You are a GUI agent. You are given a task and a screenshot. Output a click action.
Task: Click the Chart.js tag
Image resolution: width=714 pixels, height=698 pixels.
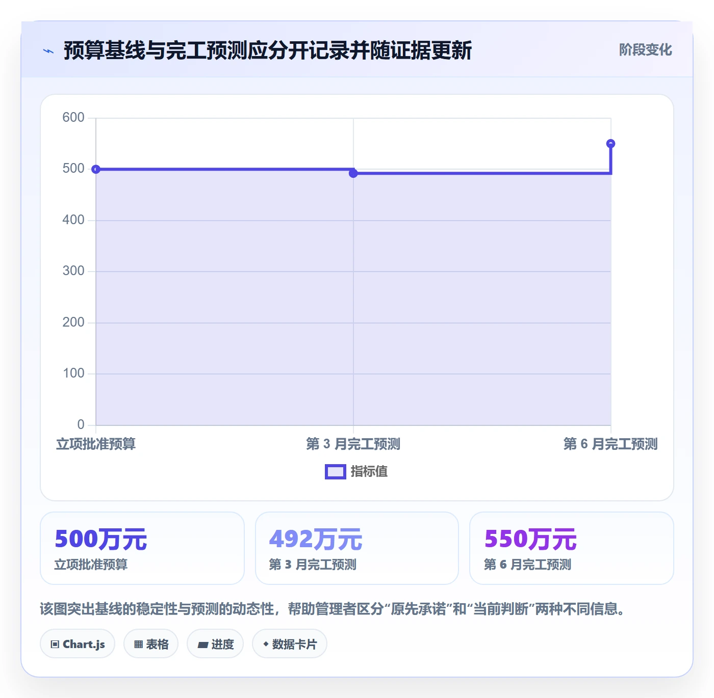tap(78, 644)
